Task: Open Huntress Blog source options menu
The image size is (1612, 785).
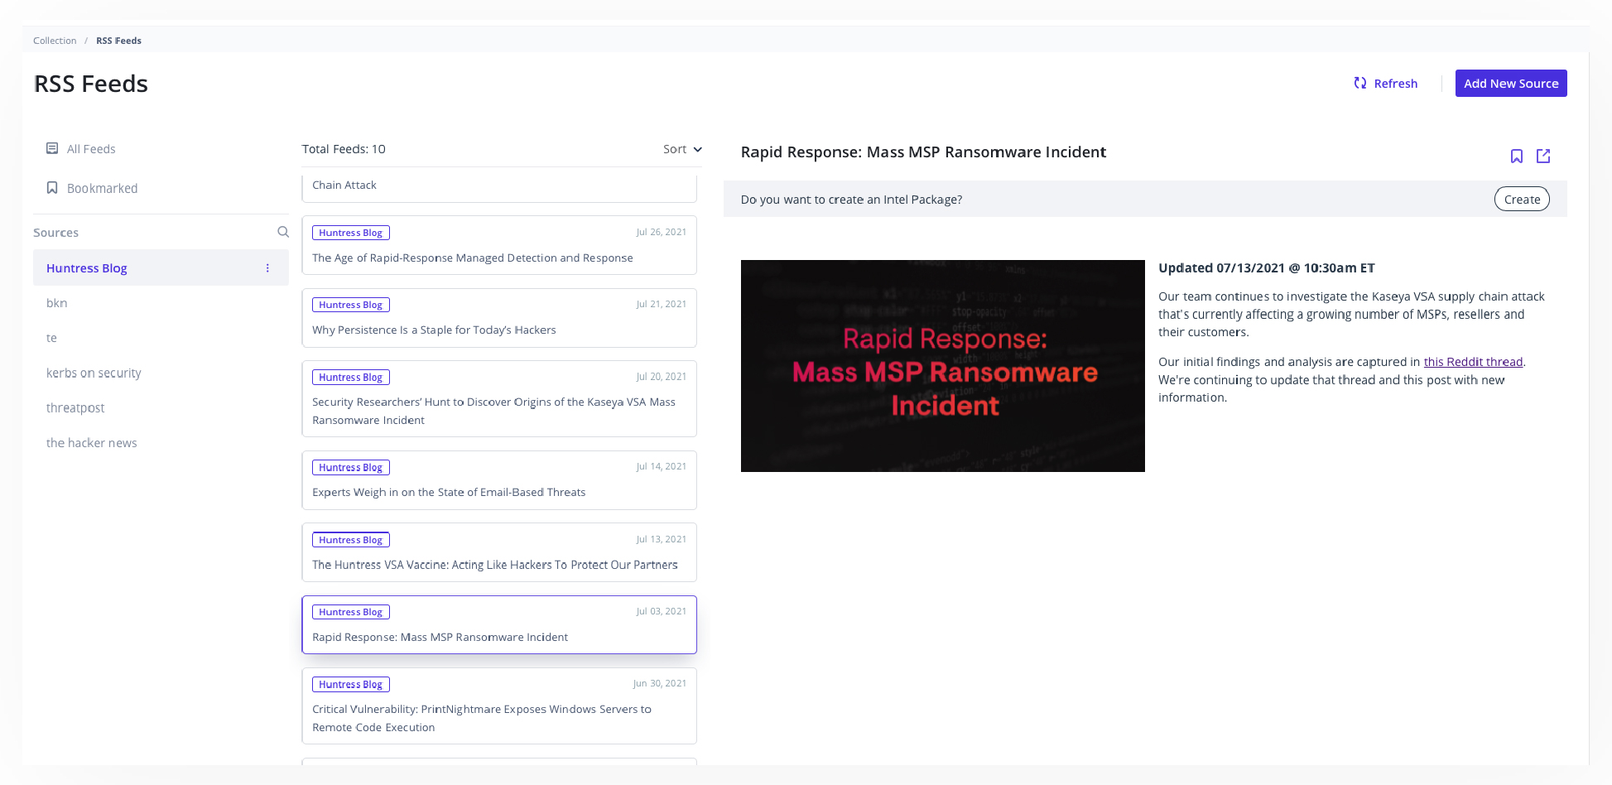Action: pos(267,268)
